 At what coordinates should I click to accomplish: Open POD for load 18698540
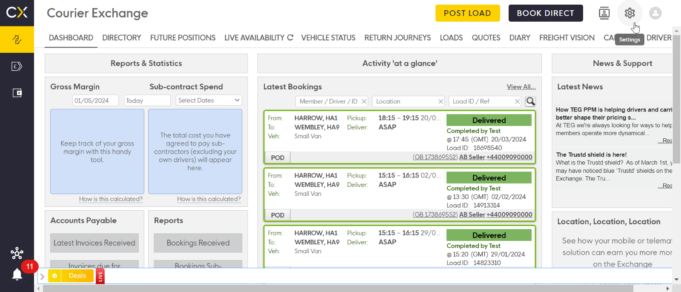278,157
